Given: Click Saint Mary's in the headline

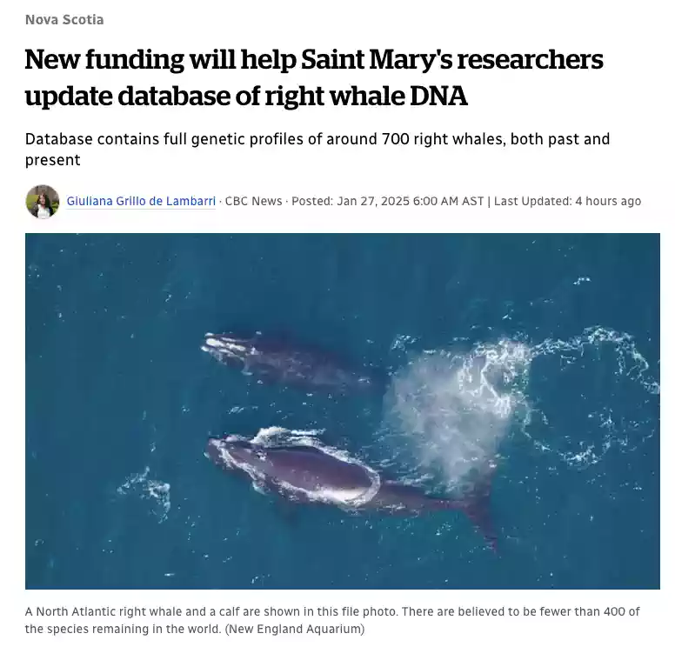Looking at the screenshot, I should [377, 59].
